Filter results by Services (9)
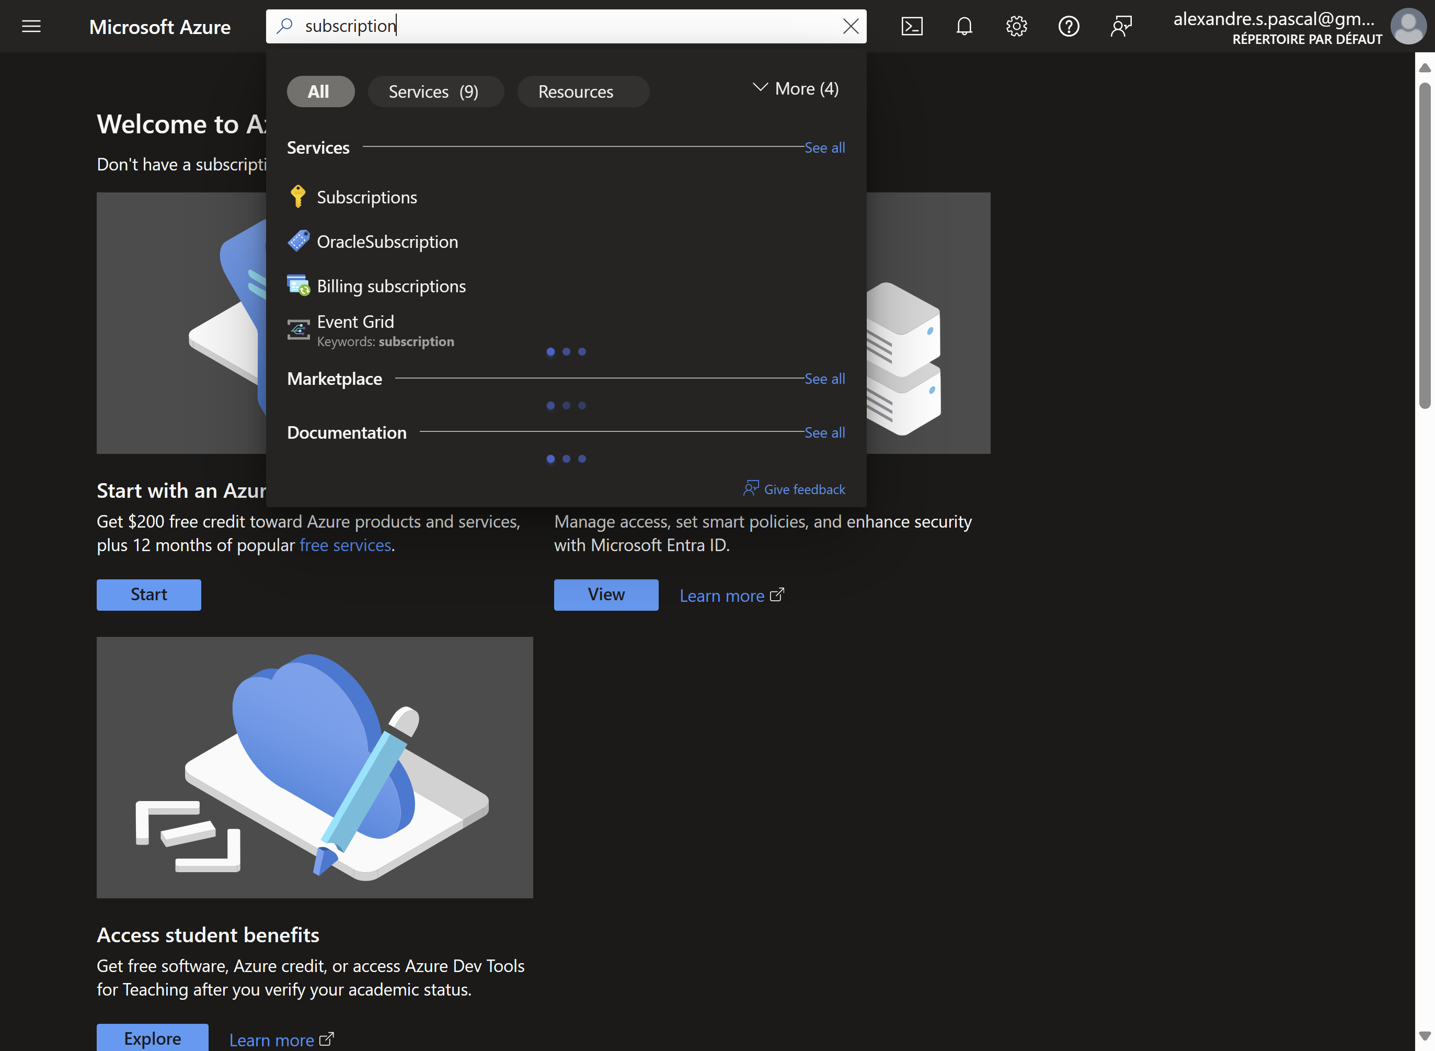Screen dimensions: 1435x1051 435,92
